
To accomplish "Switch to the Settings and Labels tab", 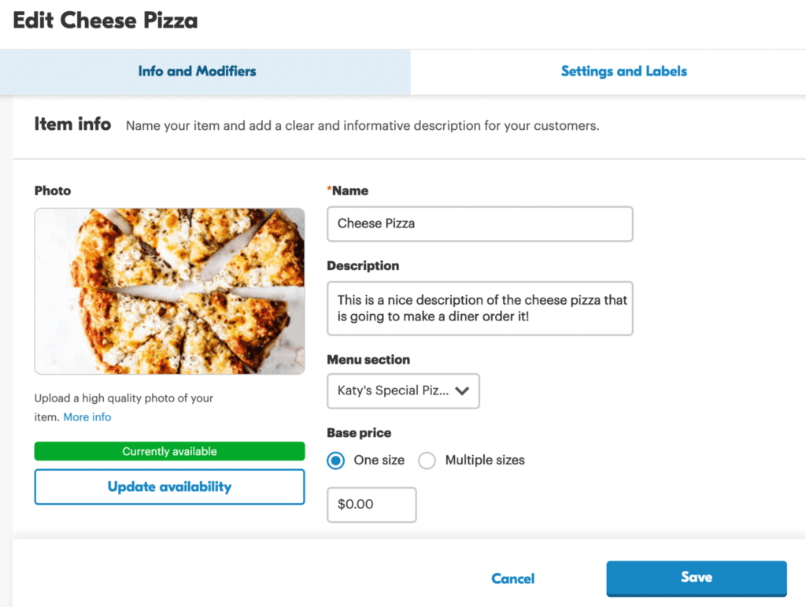I will (x=623, y=71).
